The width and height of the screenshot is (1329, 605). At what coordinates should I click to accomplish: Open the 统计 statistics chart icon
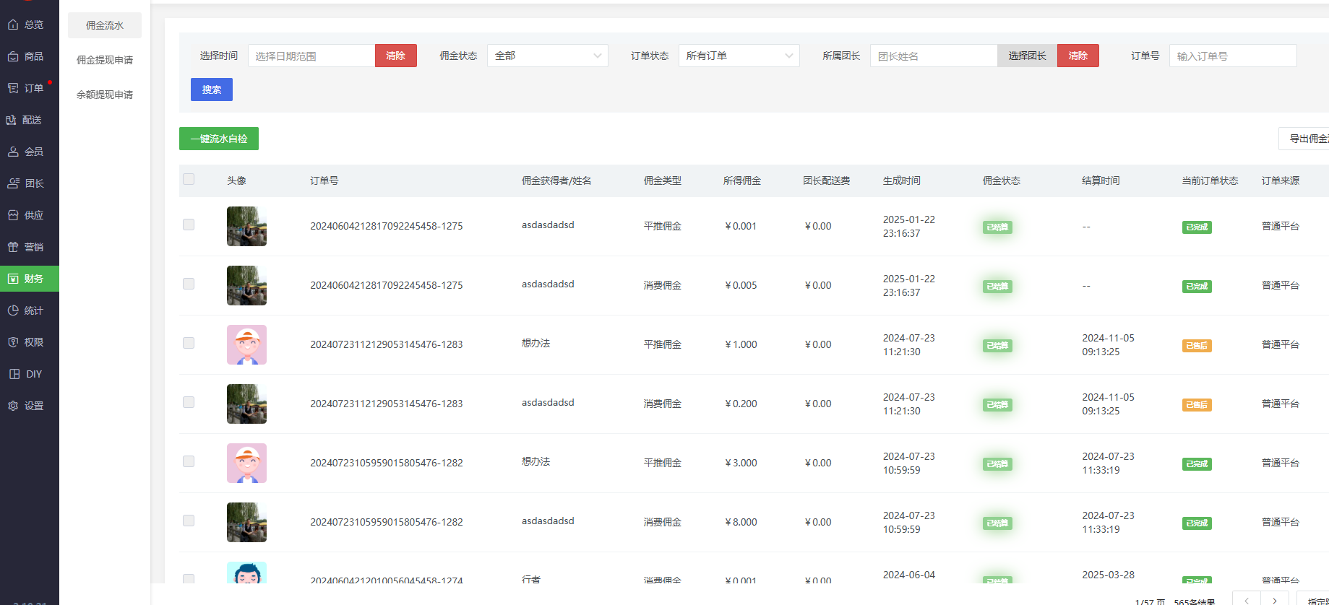point(13,310)
